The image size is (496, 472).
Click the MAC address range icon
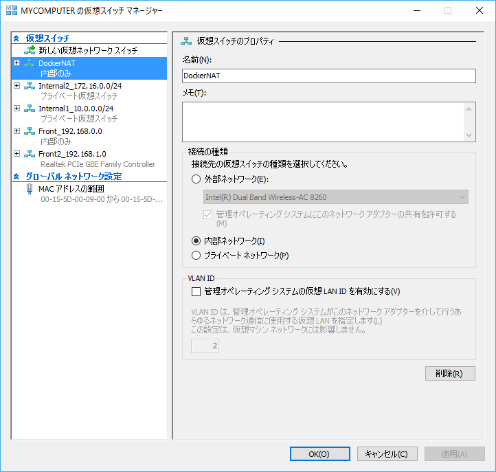coord(30,189)
